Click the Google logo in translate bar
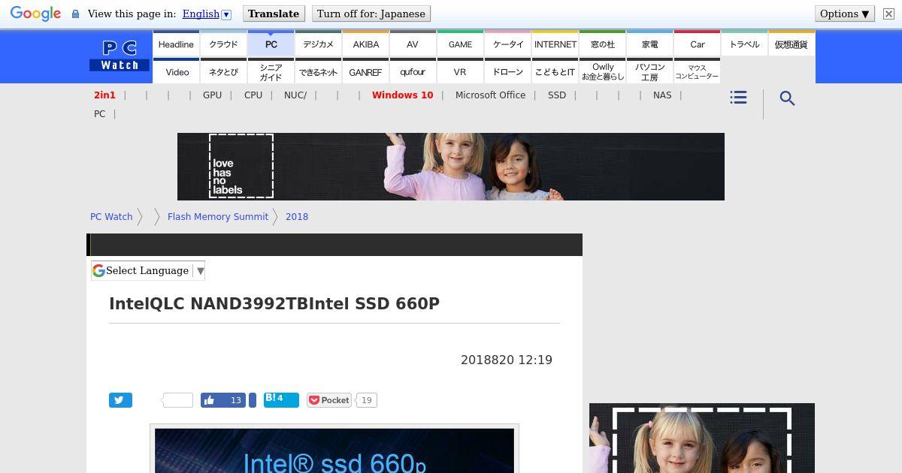The width and height of the screenshot is (902, 473). coord(35,14)
